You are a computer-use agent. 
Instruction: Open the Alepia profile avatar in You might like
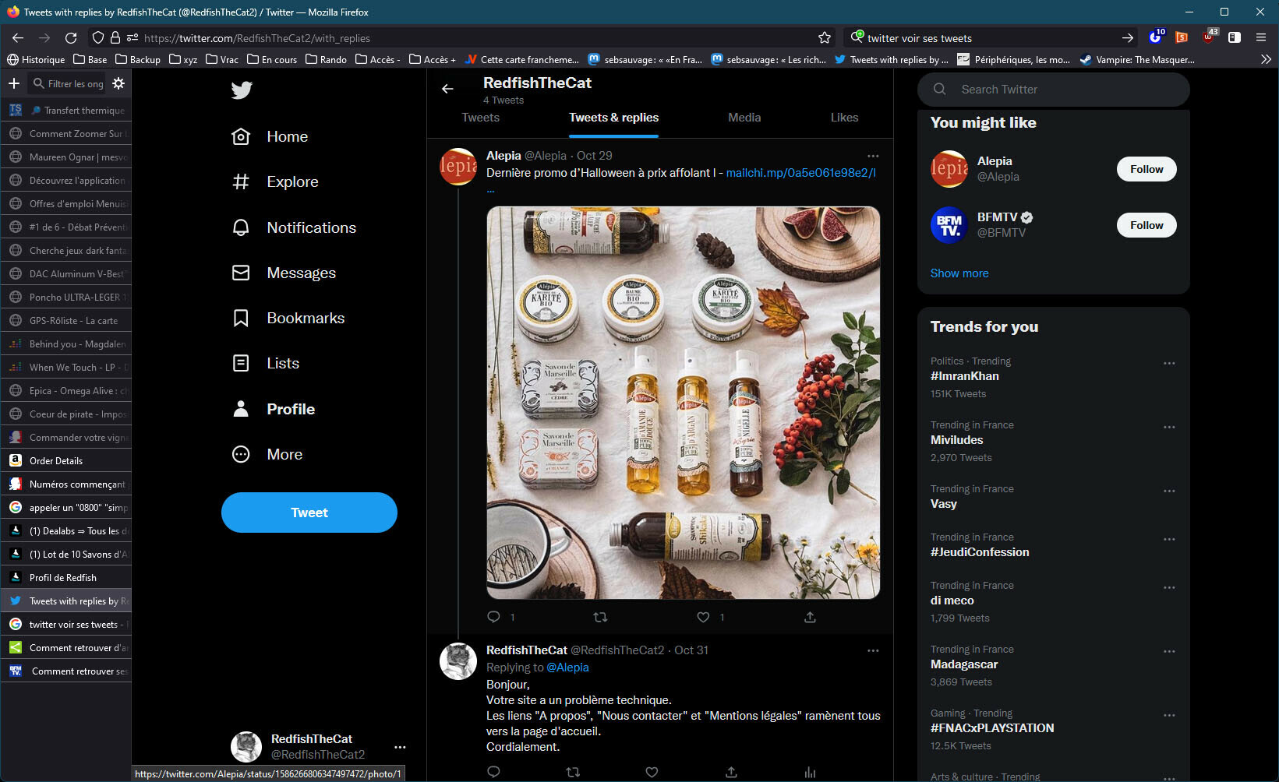tap(949, 169)
